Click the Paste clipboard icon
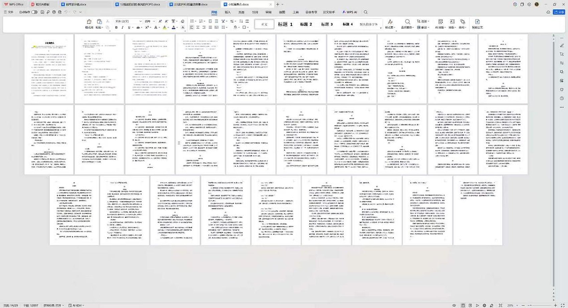 coord(99,21)
